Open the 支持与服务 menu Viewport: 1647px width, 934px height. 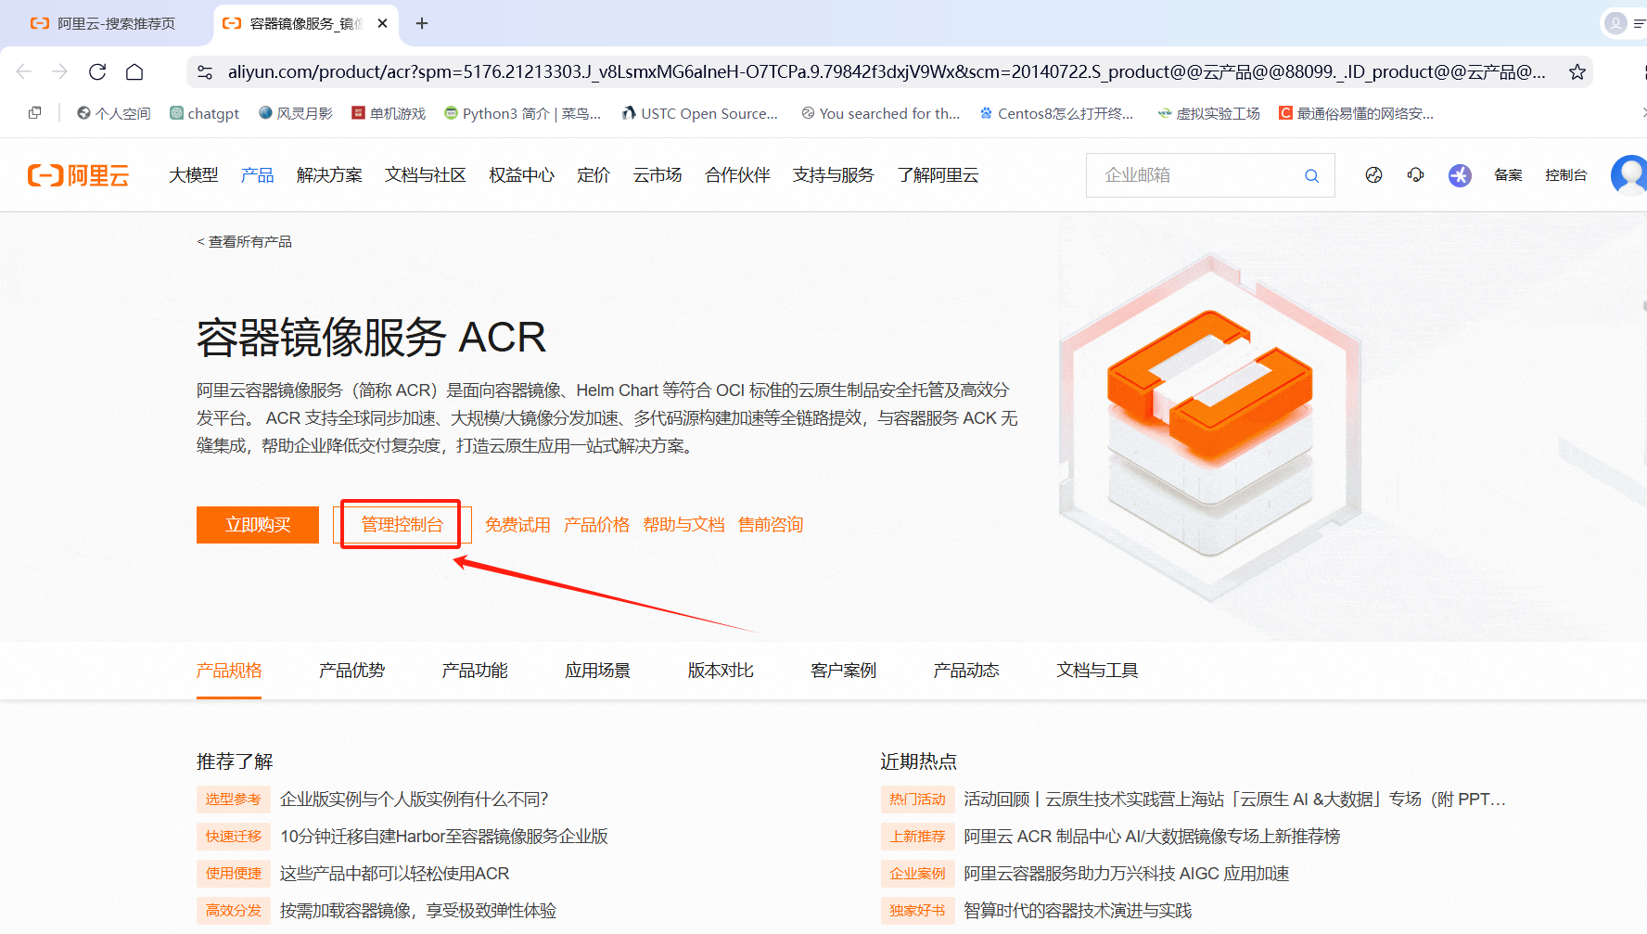[x=833, y=175]
